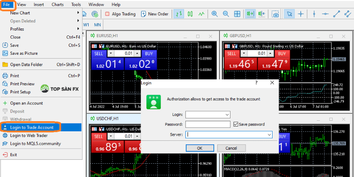Decrease EURUSD lot volume arrow
The image size is (354, 177).
(x=111, y=54)
